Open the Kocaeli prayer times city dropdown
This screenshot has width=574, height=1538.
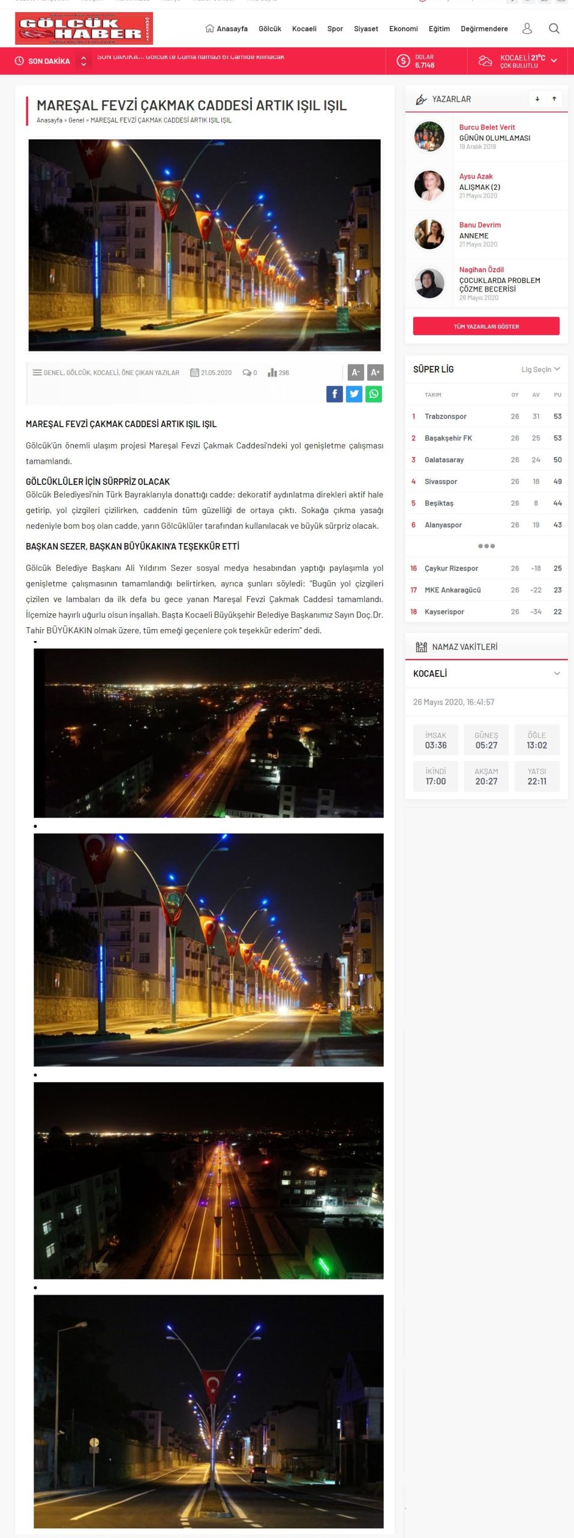(x=486, y=673)
